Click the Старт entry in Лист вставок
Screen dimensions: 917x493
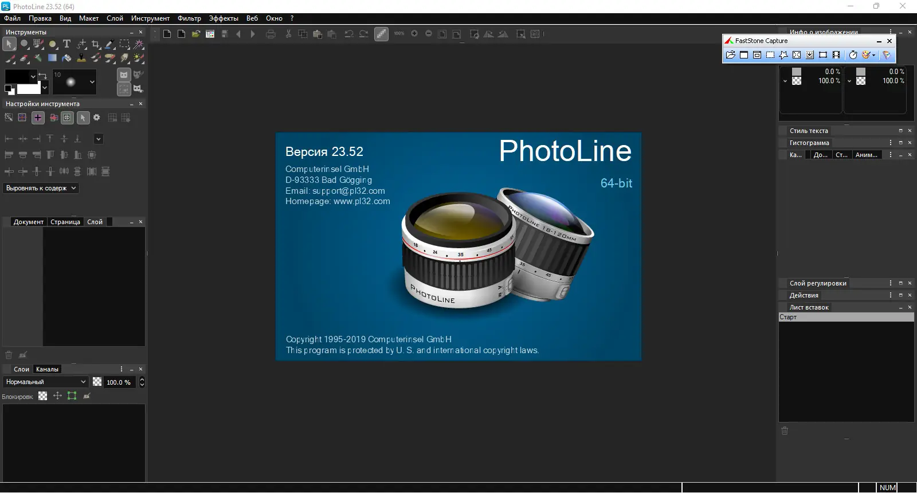pyautogui.click(x=846, y=317)
